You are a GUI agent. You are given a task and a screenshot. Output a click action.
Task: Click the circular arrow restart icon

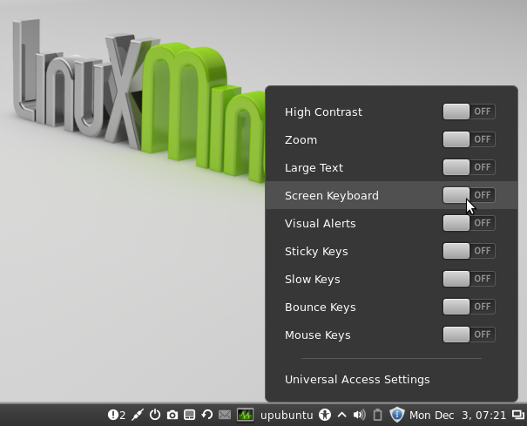coord(207,415)
